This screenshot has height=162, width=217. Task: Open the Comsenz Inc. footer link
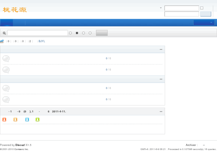click(x=21, y=149)
